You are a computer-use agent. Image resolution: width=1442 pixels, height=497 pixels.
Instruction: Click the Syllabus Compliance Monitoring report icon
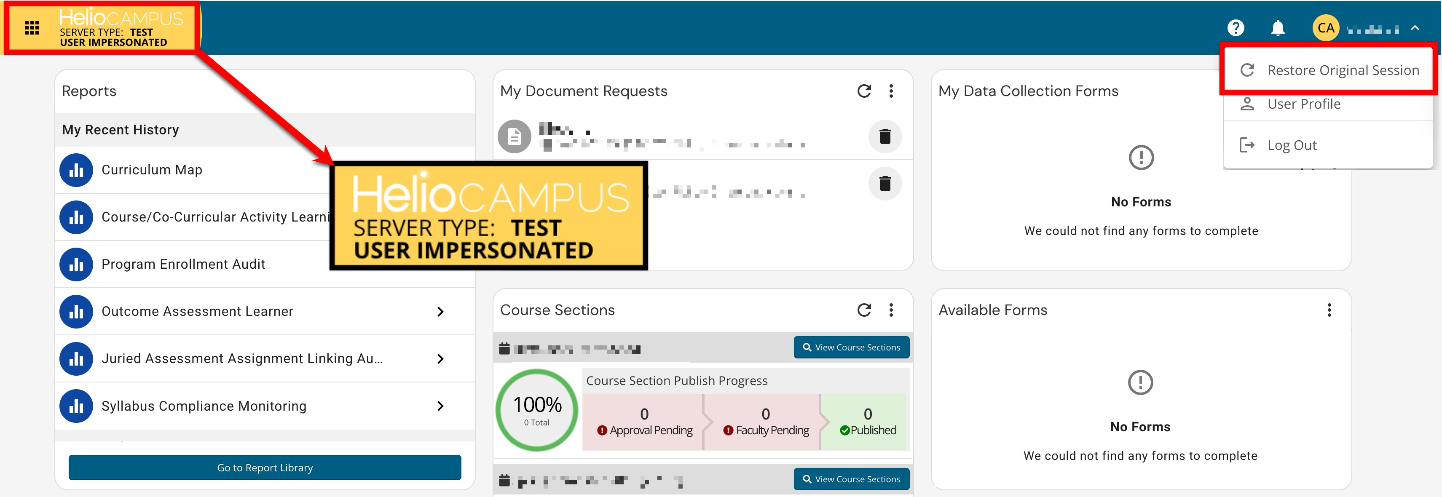[x=76, y=406]
